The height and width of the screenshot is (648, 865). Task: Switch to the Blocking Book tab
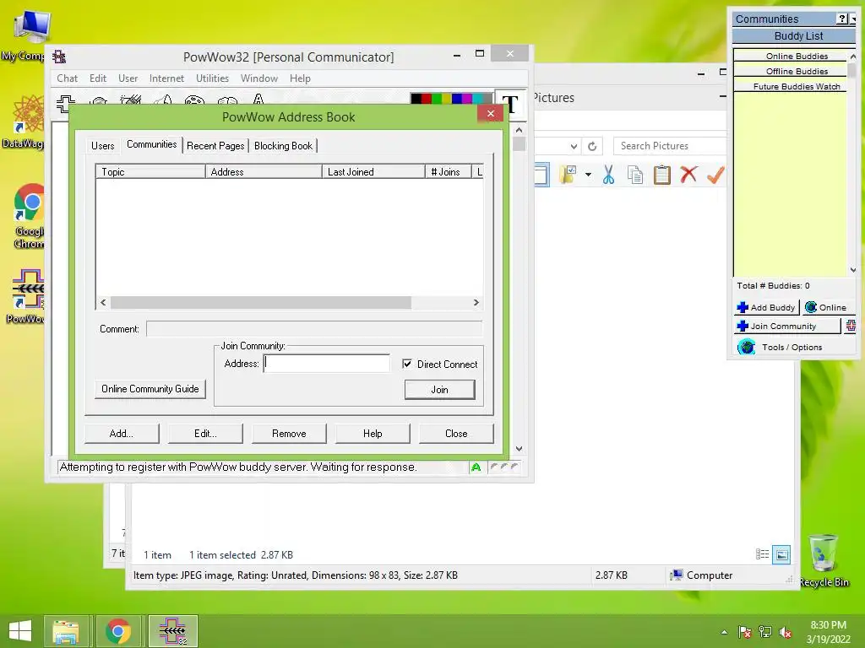(x=283, y=146)
